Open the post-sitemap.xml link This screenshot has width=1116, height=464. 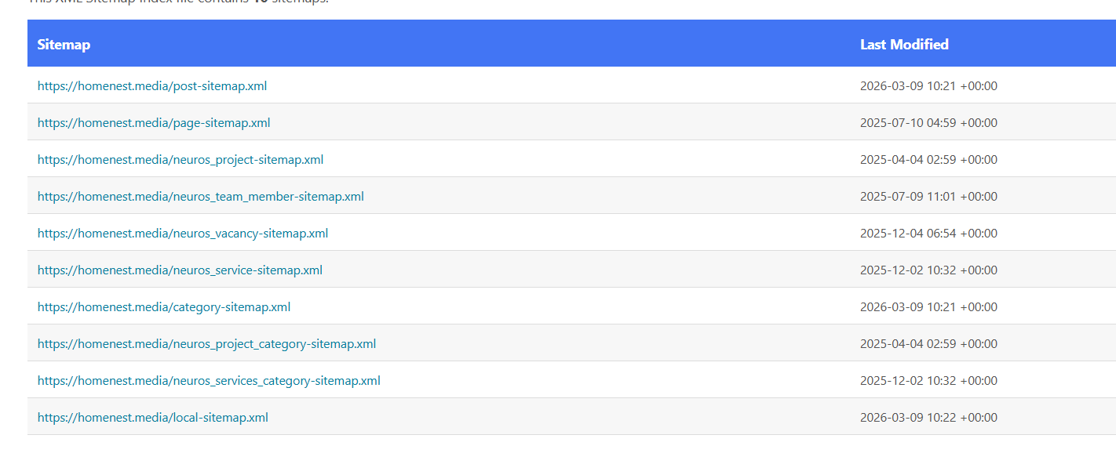coord(152,85)
